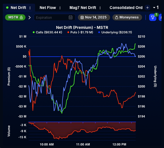Click the -9 K volume axis label
Image resolution: width=164 pixels, height=148 pixels.
coord(23,131)
